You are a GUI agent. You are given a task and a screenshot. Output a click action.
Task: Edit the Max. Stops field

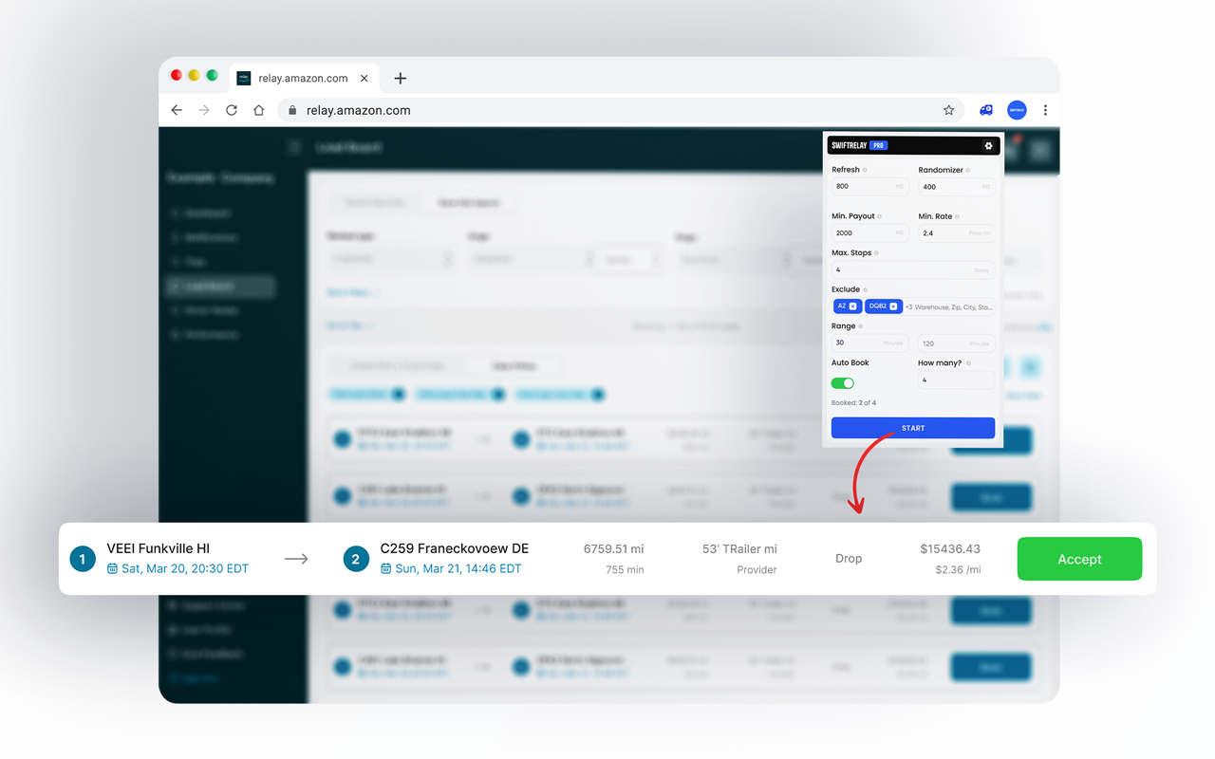913,270
